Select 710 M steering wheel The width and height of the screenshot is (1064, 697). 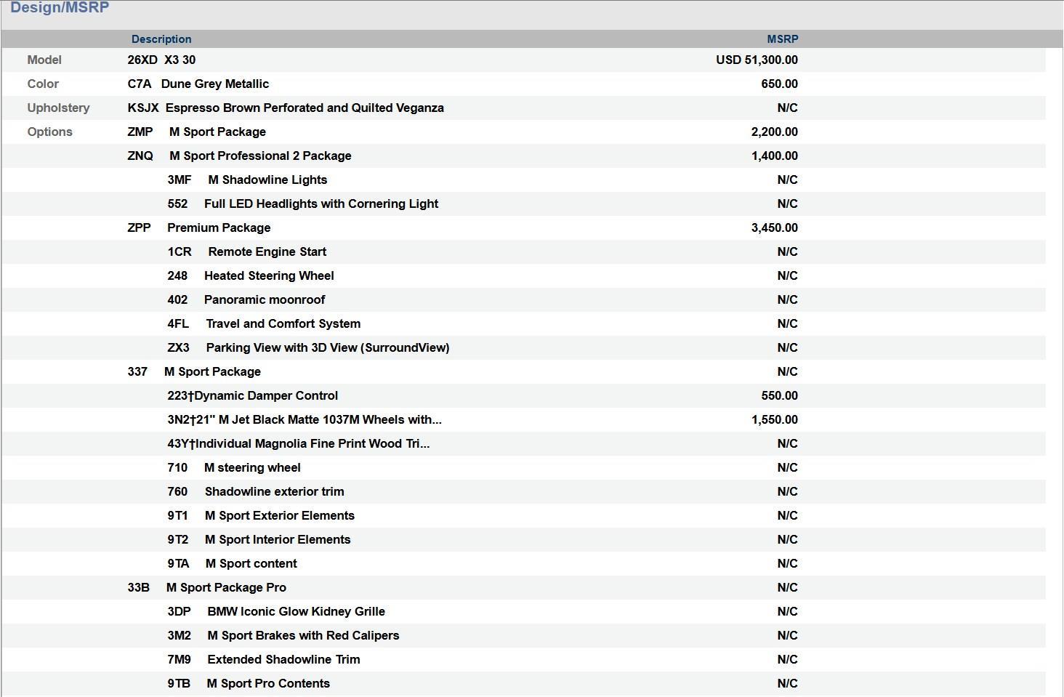[234, 467]
